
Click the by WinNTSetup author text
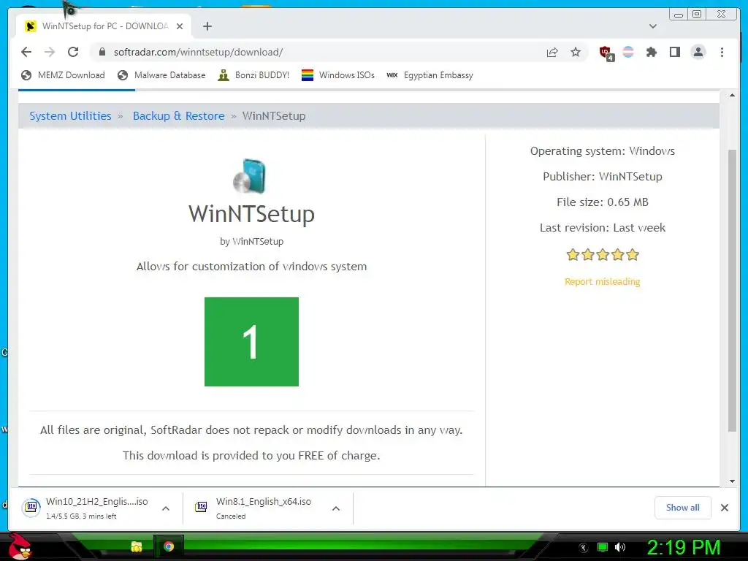click(251, 241)
